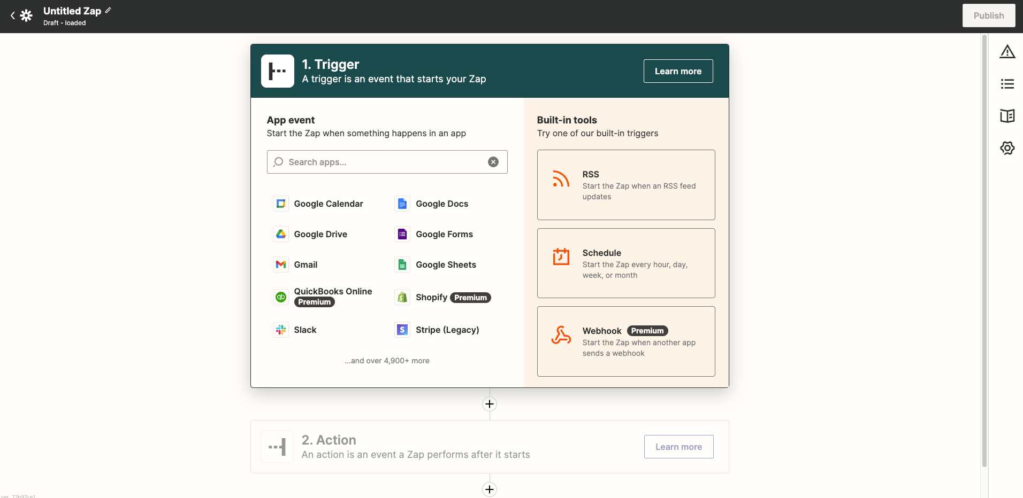This screenshot has height=498, width=1023.
Task: Select Google Sheets app label
Action: tap(446, 264)
